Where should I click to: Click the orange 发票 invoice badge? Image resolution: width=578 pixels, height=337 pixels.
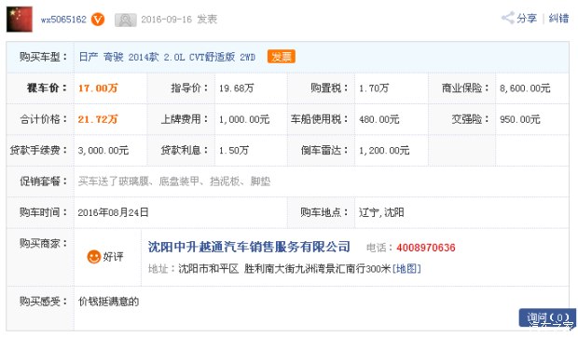pos(282,57)
